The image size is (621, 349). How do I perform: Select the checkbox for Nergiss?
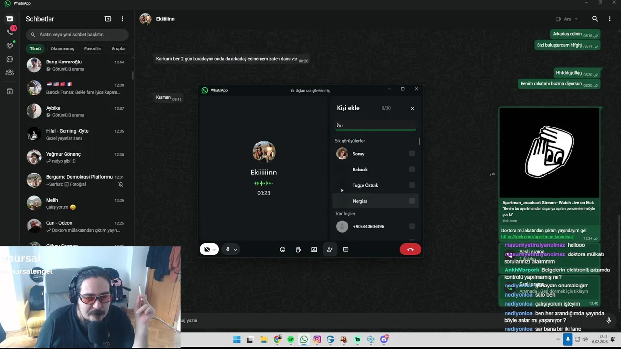click(x=412, y=201)
